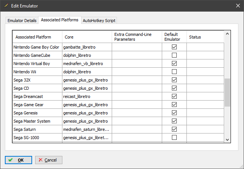Select the Sega CD platform cell
244x169 pixels.
pos(37,88)
